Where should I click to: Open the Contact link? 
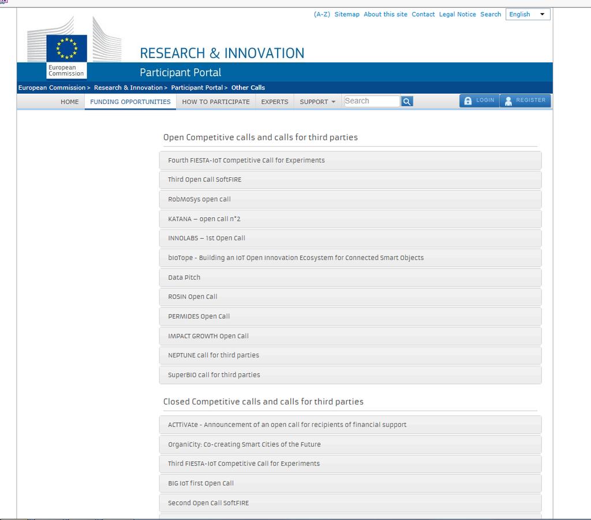coord(423,14)
